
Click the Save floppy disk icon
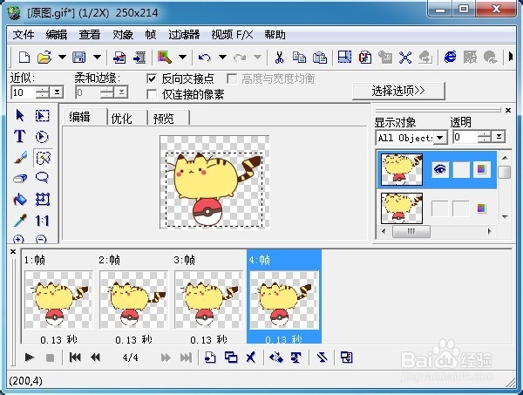(x=79, y=58)
